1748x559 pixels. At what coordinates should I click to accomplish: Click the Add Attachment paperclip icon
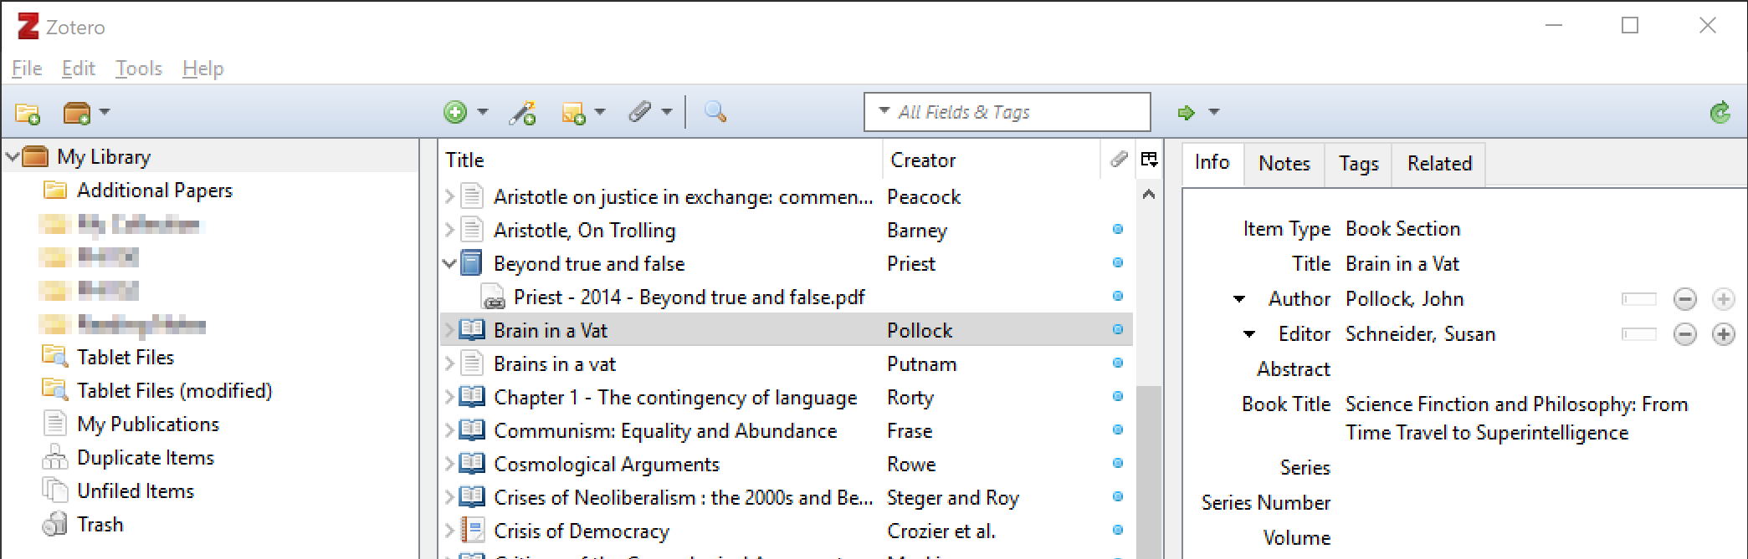pyautogui.click(x=640, y=112)
